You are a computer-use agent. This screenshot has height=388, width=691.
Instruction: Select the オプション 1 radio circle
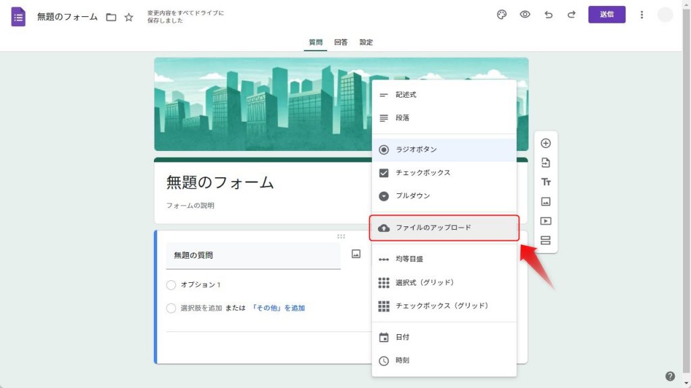[171, 285]
